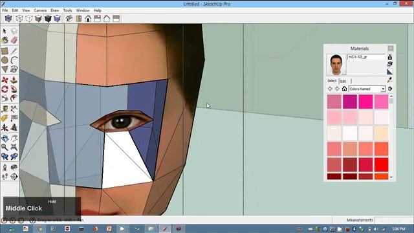
Task: Set camera to Iso view
Action: pos(69,19)
